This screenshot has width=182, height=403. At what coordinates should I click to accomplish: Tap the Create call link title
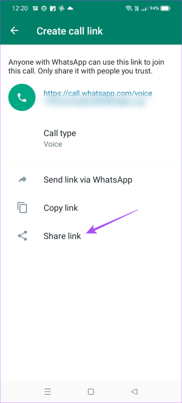click(69, 31)
